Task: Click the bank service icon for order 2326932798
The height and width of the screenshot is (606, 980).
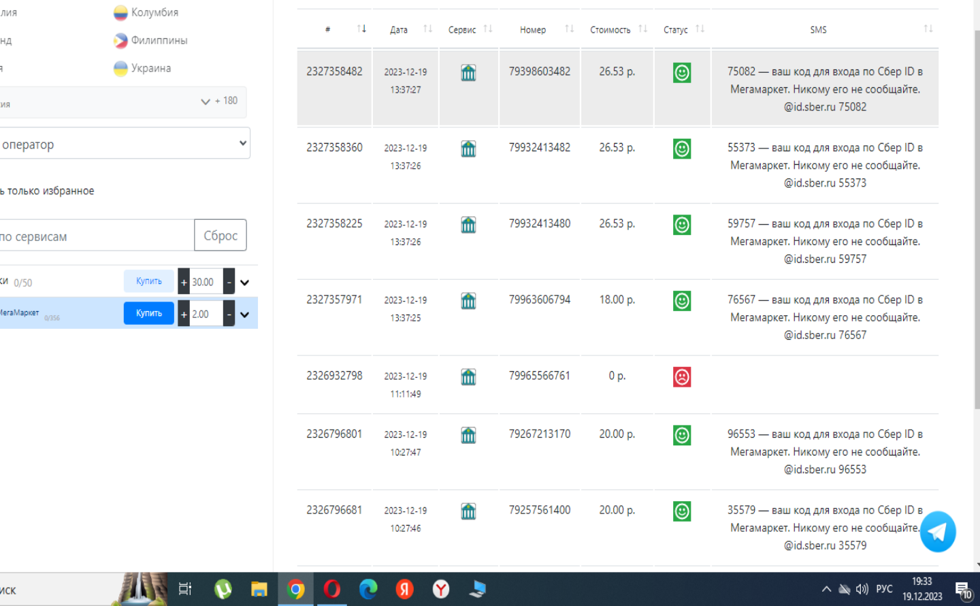Action: (x=468, y=377)
